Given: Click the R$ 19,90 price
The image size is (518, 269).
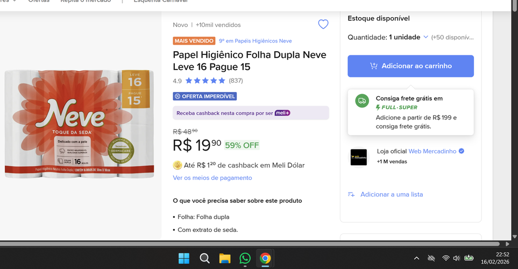Looking at the screenshot, I should click(x=197, y=145).
